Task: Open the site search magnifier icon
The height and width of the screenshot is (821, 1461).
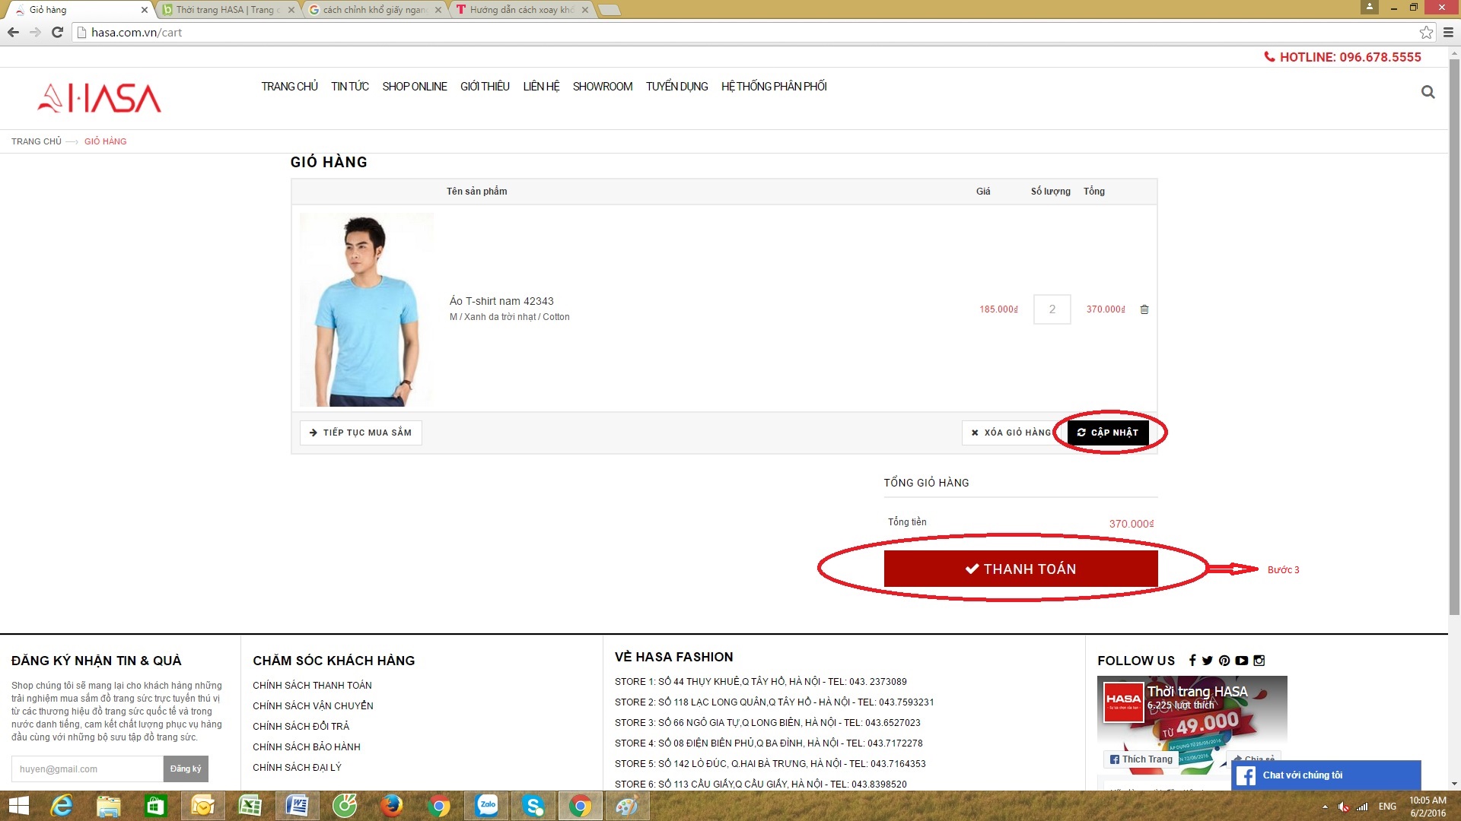Action: coord(1428,92)
